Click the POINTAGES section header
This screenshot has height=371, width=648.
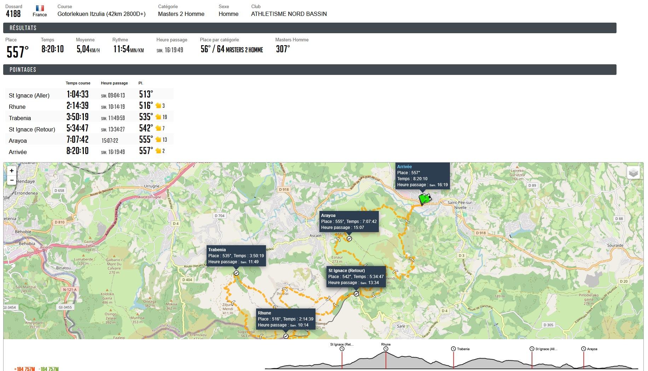pyautogui.click(x=310, y=70)
